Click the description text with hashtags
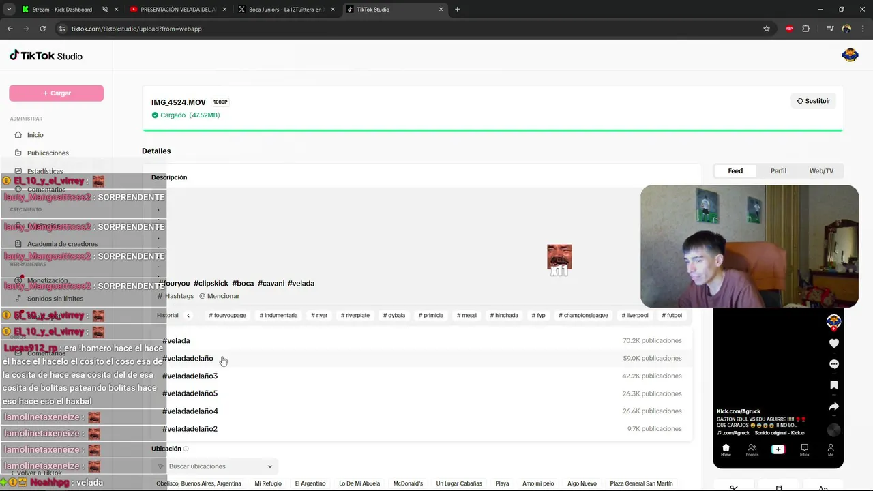The image size is (873, 491). [237, 283]
